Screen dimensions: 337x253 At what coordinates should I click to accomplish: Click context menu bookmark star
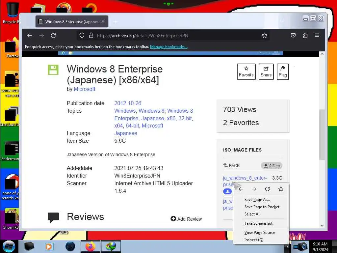(281, 189)
